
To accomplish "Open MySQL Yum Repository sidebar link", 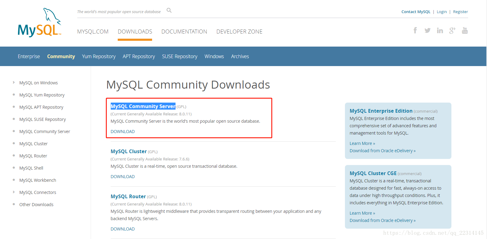I will pyautogui.click(x=42, y=95).
